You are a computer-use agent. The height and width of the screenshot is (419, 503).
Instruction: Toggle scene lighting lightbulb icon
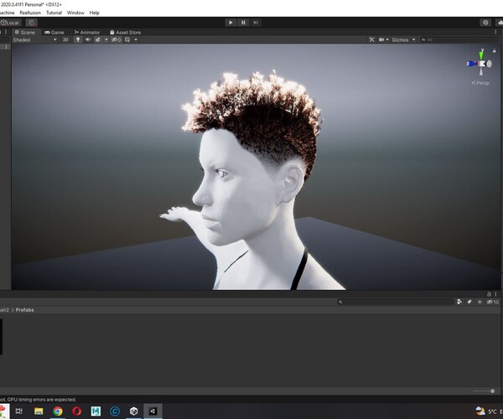[78, 39]
